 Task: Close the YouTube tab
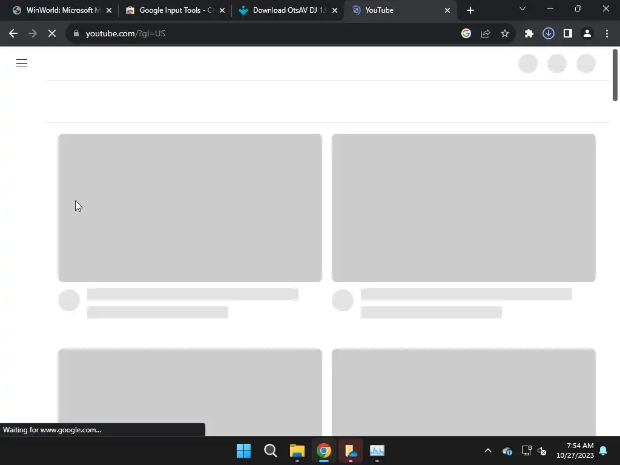pos(447,10)
